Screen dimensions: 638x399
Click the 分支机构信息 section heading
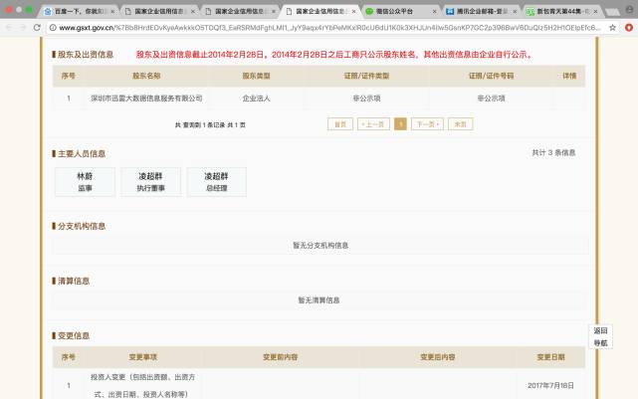(82, 226)
